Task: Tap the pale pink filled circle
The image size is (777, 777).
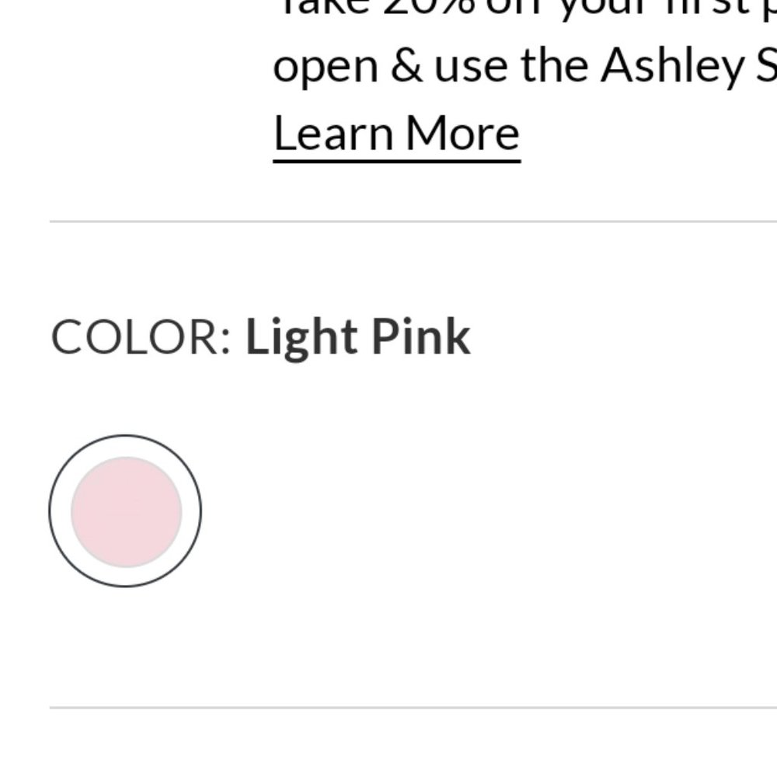Action: tap(126, 511)
